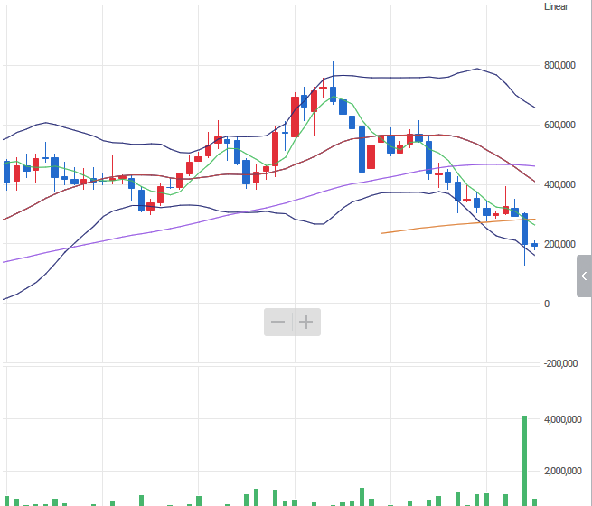Click the candlestick with the highest wick
This screenshot has height=506, width=592.
pos(333,94)
